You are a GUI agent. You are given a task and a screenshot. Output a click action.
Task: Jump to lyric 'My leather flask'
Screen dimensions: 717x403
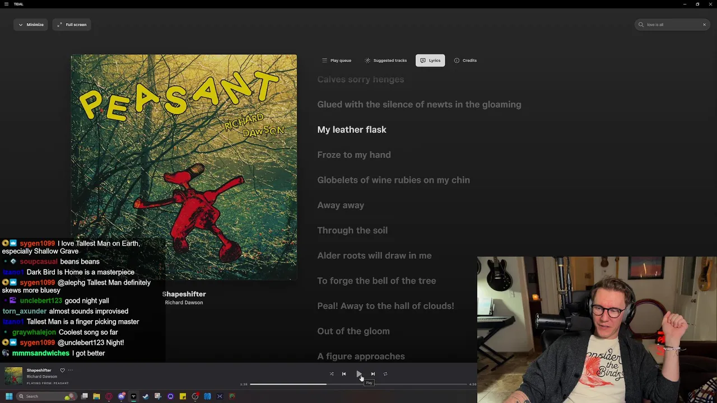pyautogui.click(x=352, y=130)
